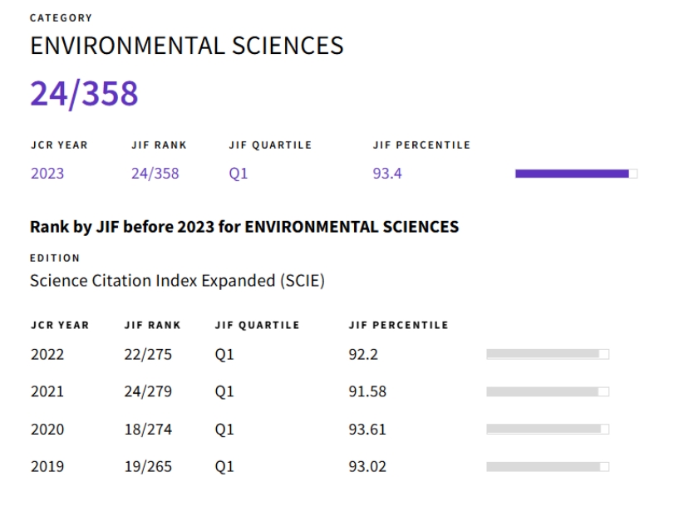Viewport: 674px width, 511px height.
Task: Click the purple 2023 JCR year value
Action: 47,174
